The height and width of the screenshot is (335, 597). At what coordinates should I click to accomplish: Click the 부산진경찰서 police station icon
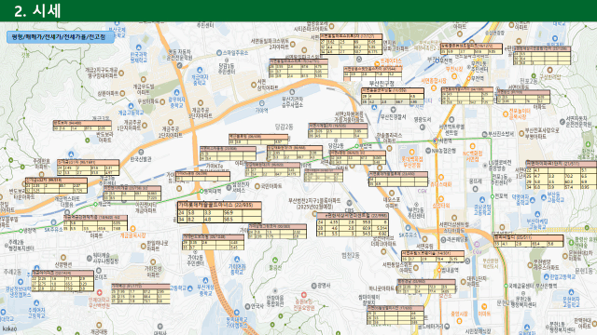(394, 110)
